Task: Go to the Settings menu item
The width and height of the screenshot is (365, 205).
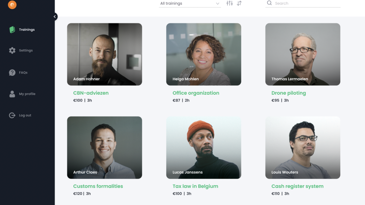Action: (x=26, y=50)
